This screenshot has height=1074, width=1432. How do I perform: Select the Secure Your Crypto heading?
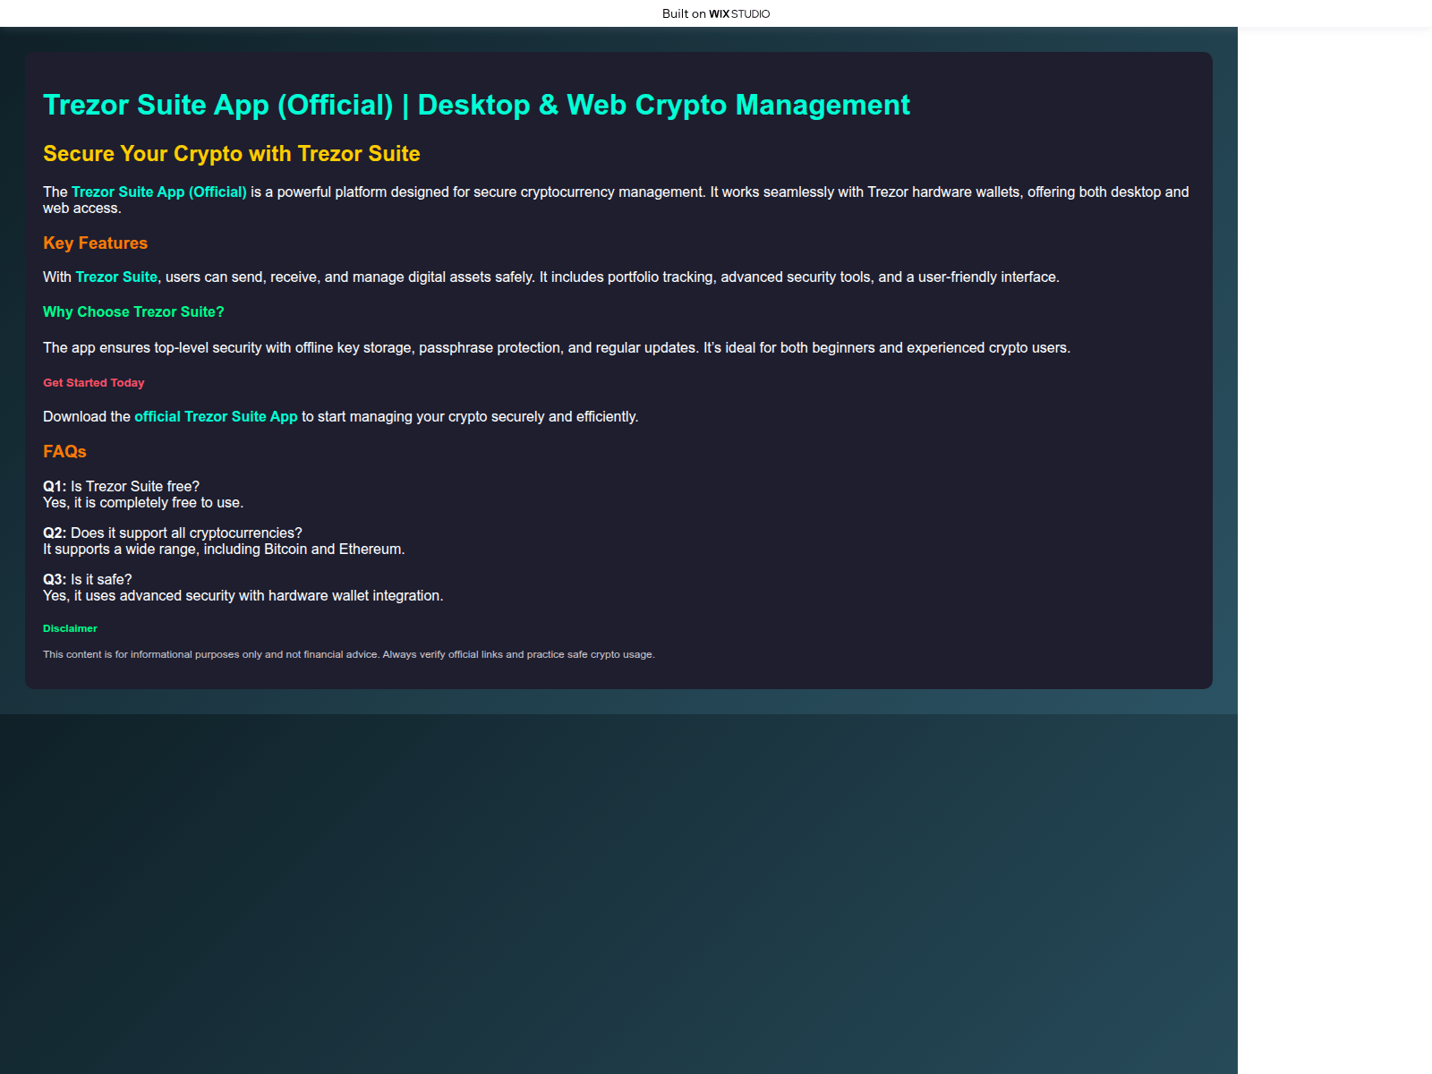click(231, 154)
